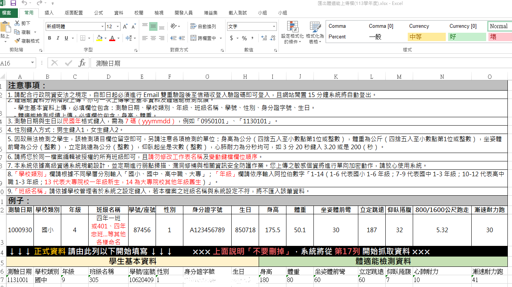Click insert function fx button
Screen dimensions: 512x287
pos(82,63)
